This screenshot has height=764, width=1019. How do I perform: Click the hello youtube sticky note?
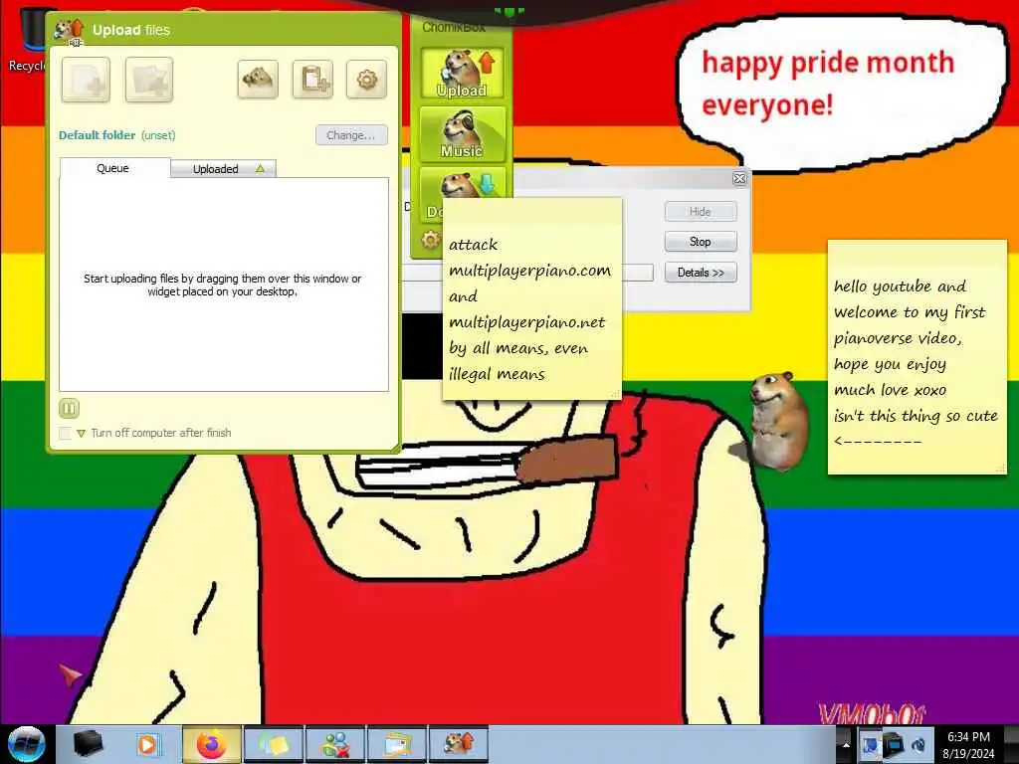pos(917,357)
